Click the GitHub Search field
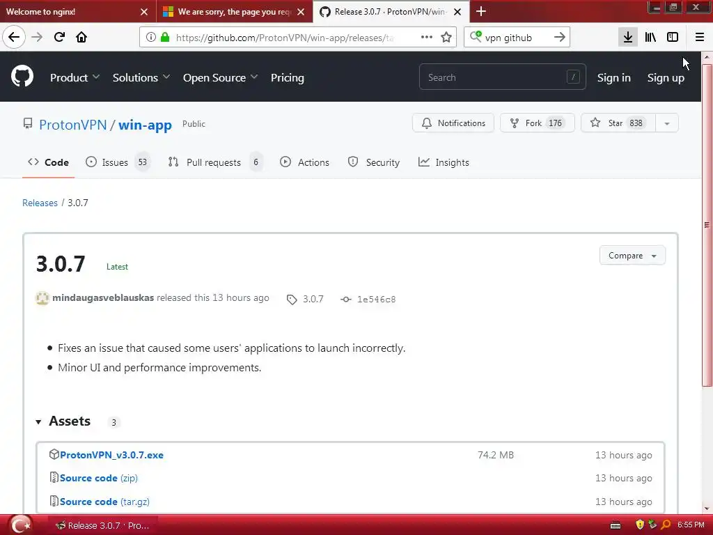The height and width of the screenshot is (535, 713). (x=503, y=77)
